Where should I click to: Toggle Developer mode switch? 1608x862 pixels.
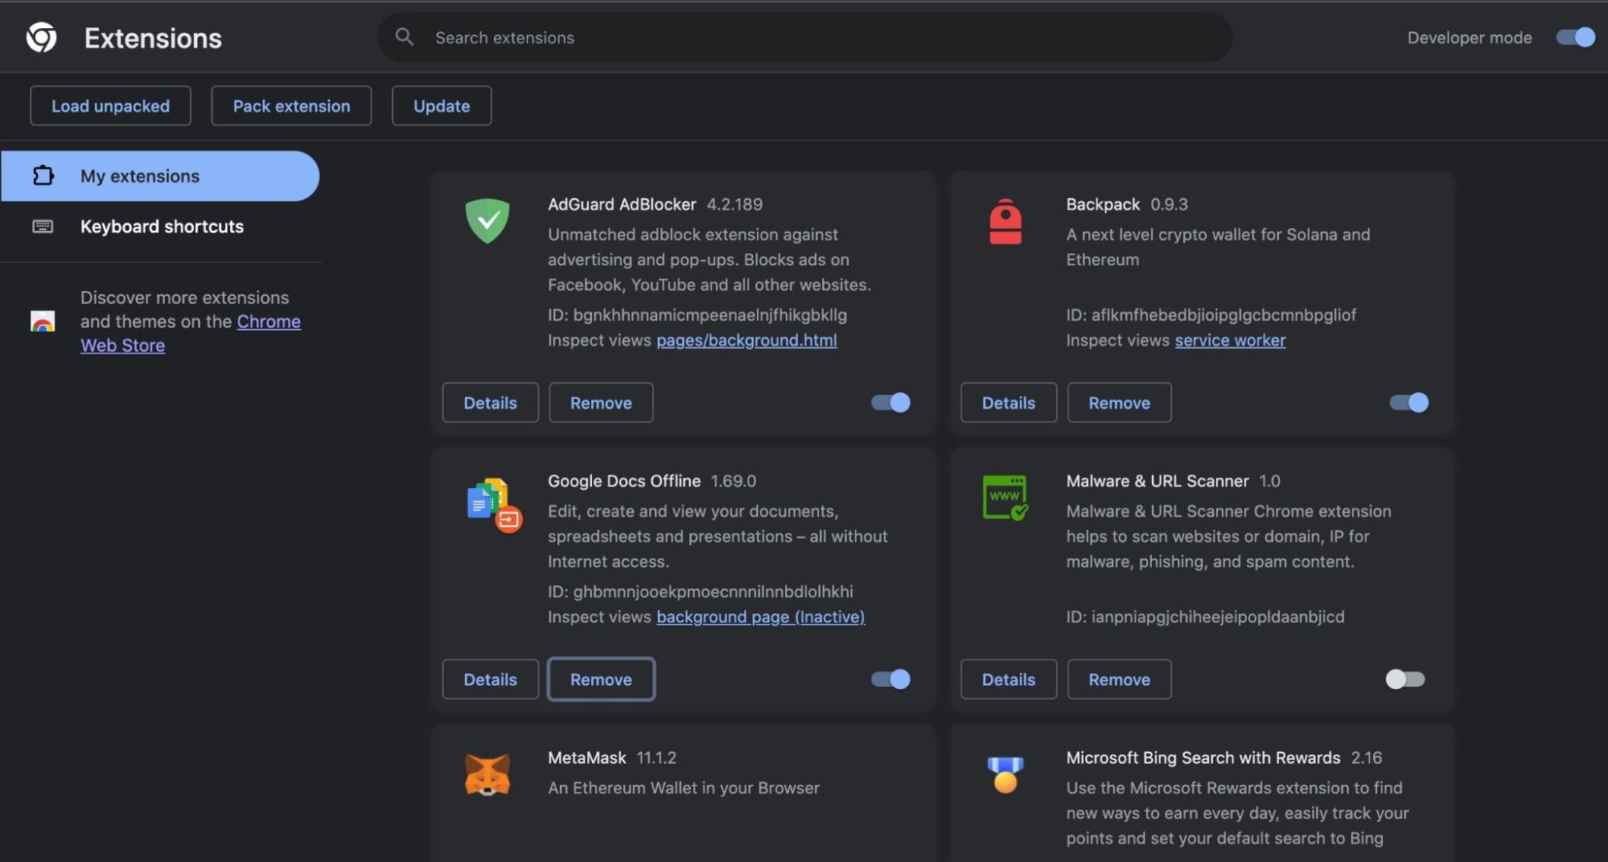pos(1575,37)
